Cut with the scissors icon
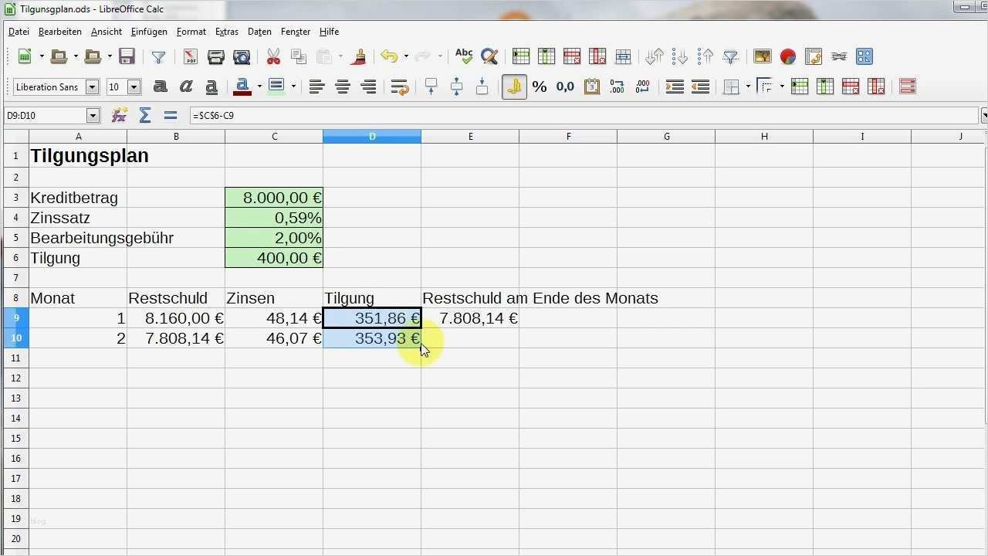 pos(273,56)
